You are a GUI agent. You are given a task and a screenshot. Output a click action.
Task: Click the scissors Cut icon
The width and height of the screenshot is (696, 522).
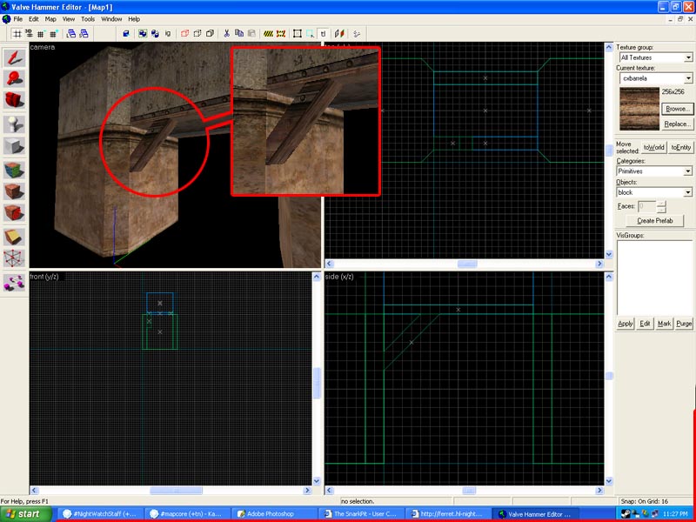pyautogui.click(x=226, y=34)
